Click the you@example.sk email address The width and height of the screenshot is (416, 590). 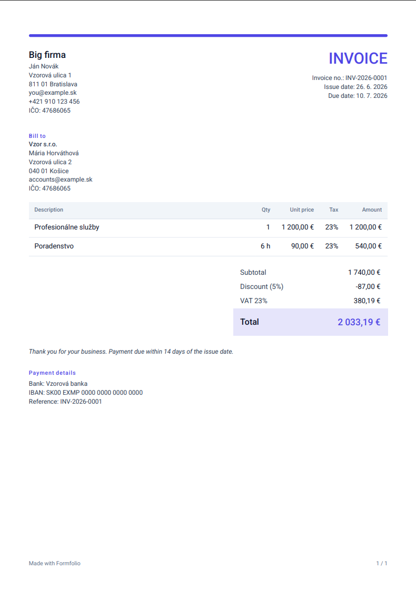[x=53, y=93]
